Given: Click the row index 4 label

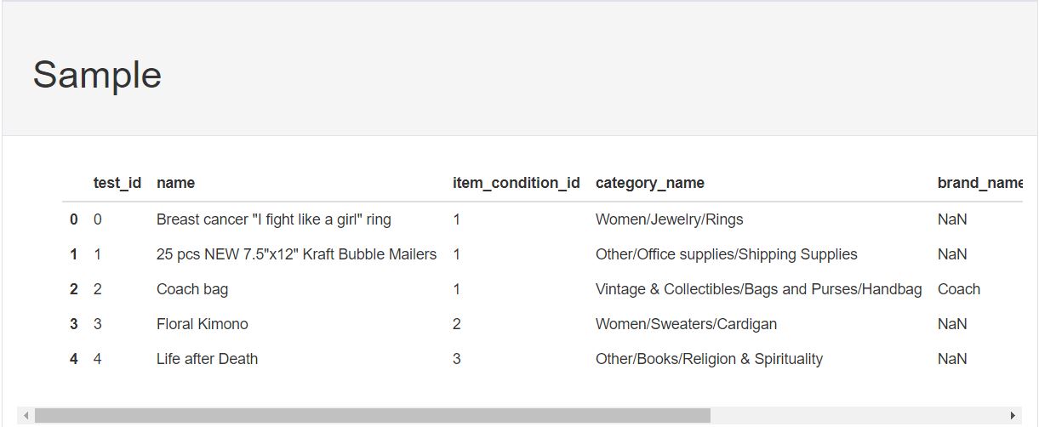Looking at the screenshot, I should [x=74, y=359].
